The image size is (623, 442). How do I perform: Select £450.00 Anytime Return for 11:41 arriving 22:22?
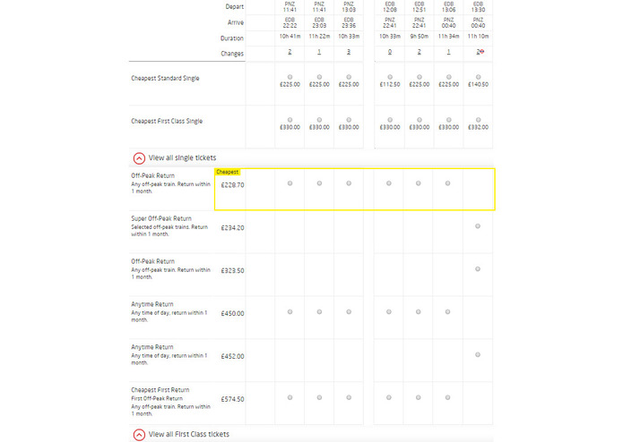pyautogui.click(x=290, y=311)
